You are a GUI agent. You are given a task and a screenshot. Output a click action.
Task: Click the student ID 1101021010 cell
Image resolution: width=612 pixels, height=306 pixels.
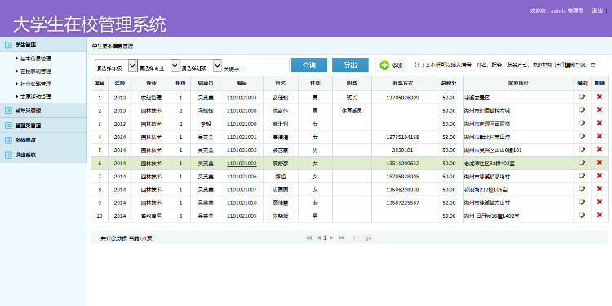coord(242,203)
